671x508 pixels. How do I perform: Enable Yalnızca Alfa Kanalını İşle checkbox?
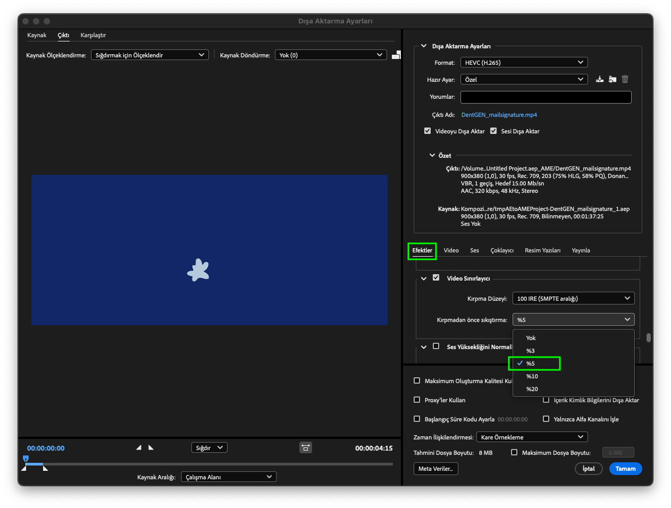pos(546,419)
